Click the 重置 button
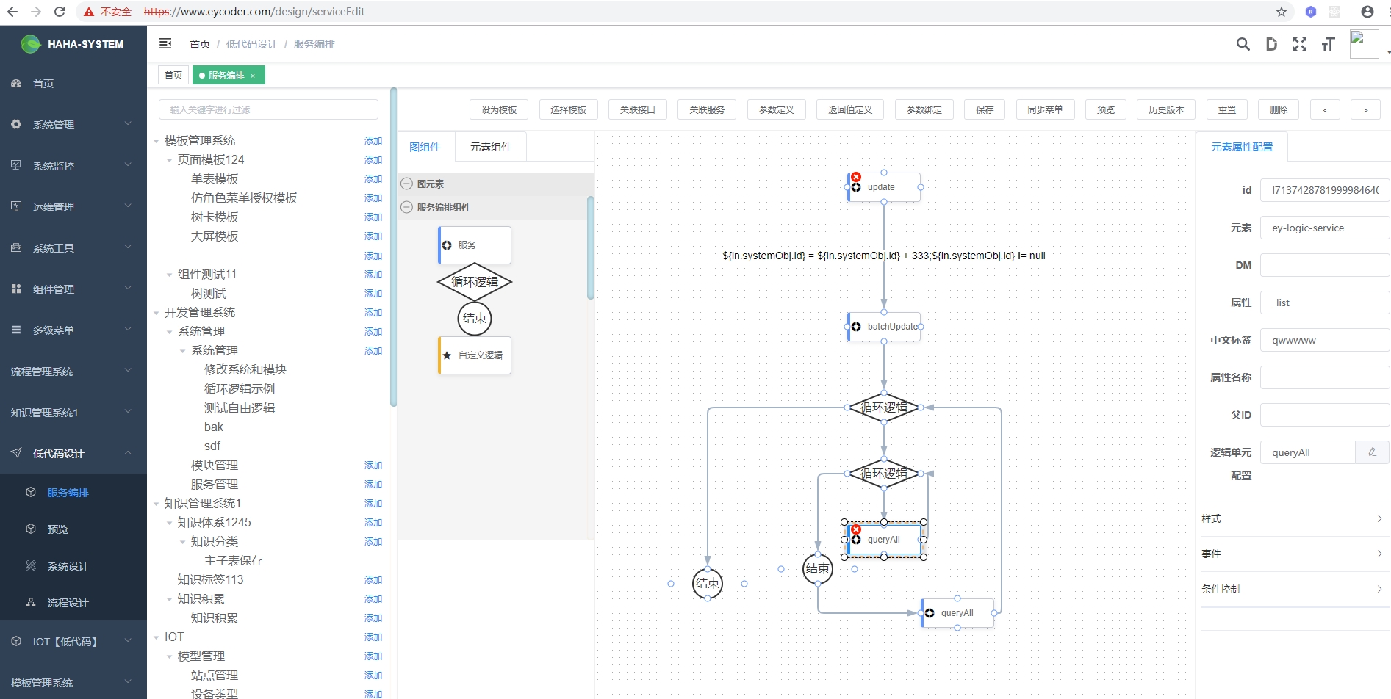The image size is (1391, 699). [x=1227, y=109]
